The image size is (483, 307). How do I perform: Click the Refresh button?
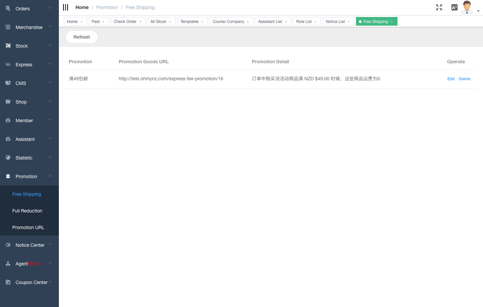click(x=81, y=37)
